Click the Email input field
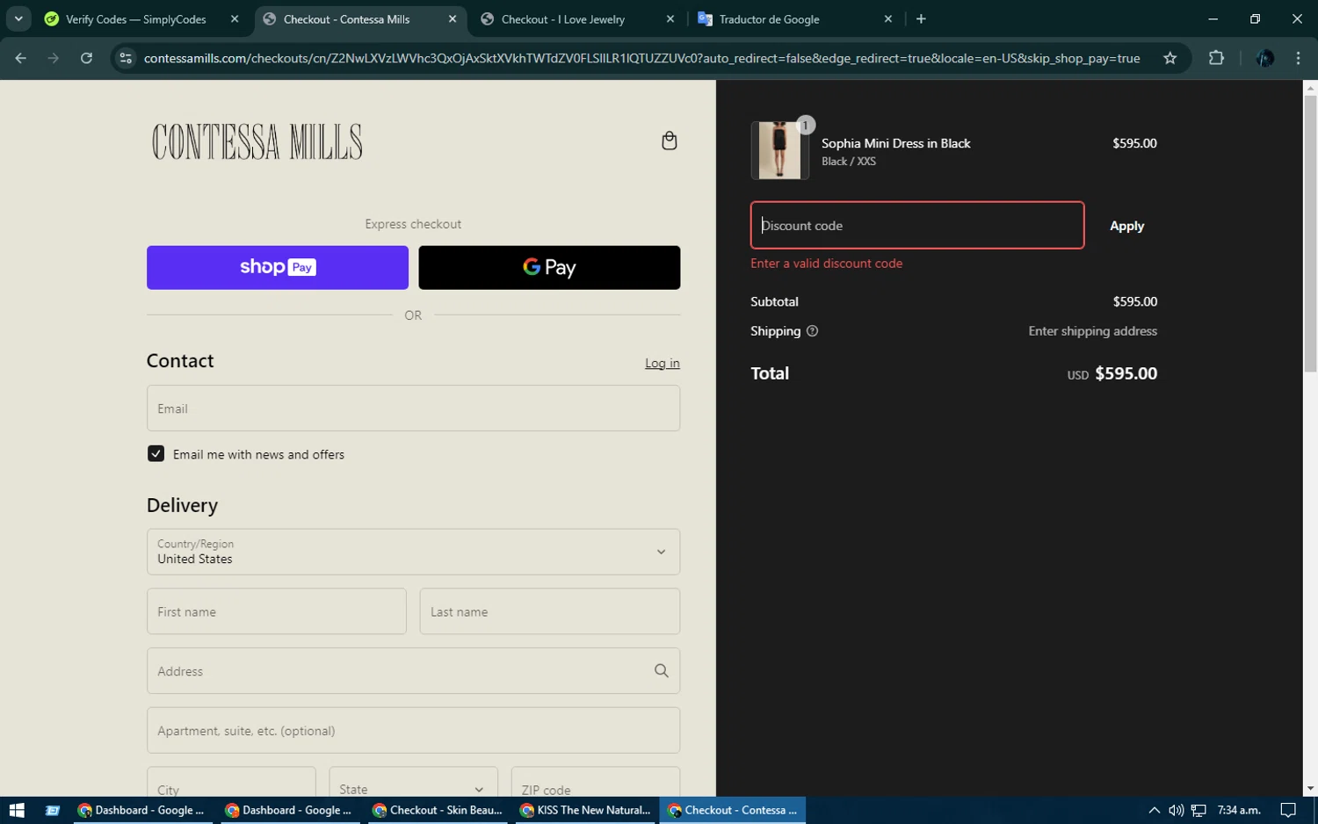The width and height of the screenshot is (1318, 824). (413, 408)
